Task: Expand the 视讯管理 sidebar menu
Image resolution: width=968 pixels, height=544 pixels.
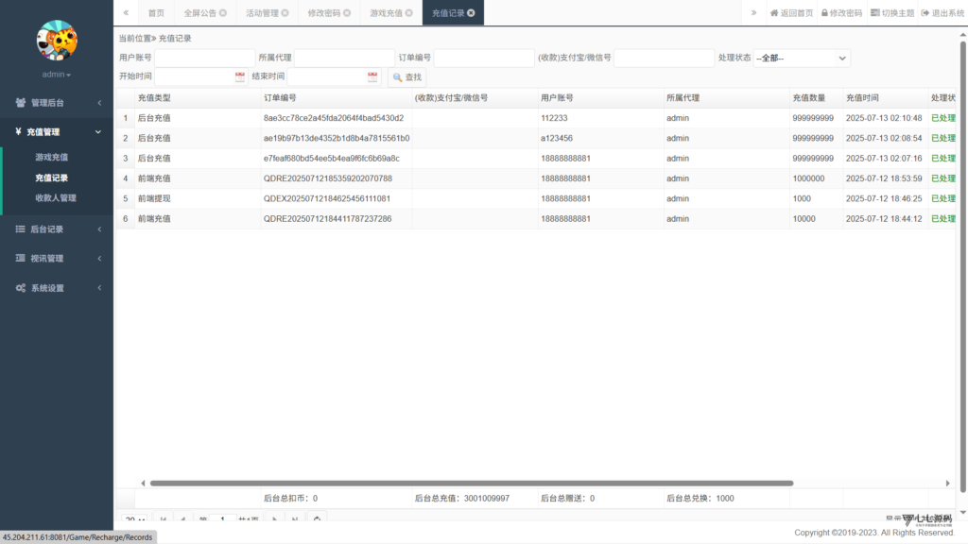Action: coord(57,259)
